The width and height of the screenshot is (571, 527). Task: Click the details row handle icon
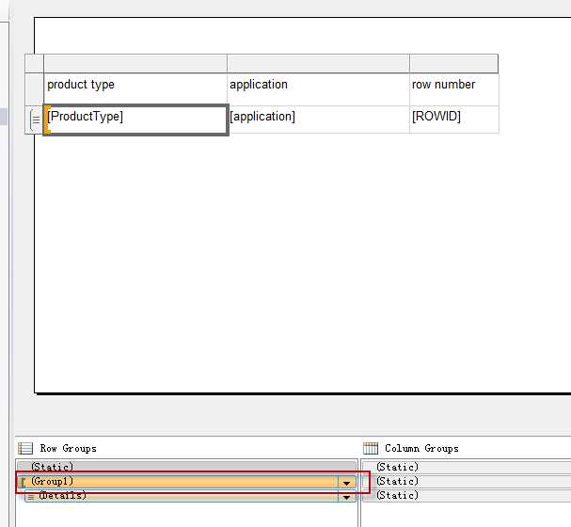(34, 120)
